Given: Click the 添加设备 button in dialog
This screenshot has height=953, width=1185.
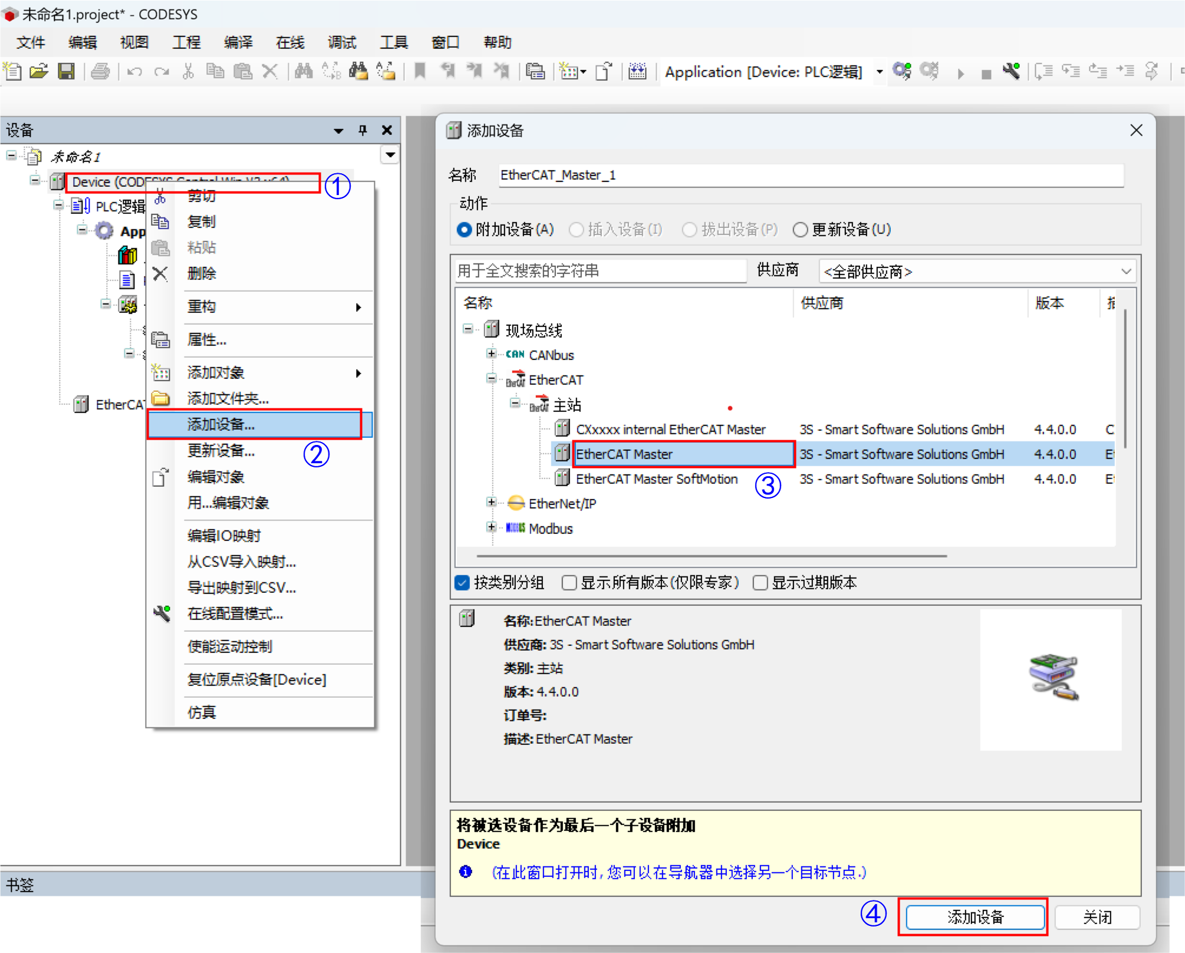Looking at the screenshot, I should tap(975, 917).
